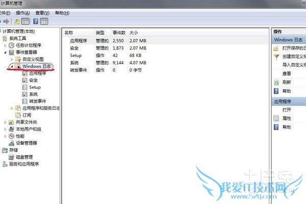306x204 pixels.
Task: Expand the 性能 tree node
Action: [5, 136]
